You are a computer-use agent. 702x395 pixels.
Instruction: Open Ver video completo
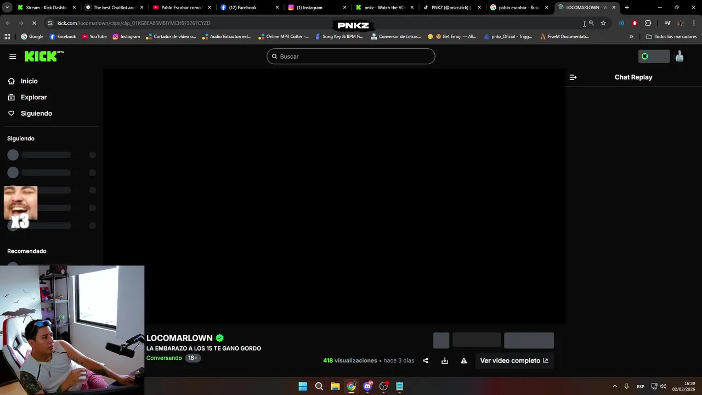click(x=514, y=360)
